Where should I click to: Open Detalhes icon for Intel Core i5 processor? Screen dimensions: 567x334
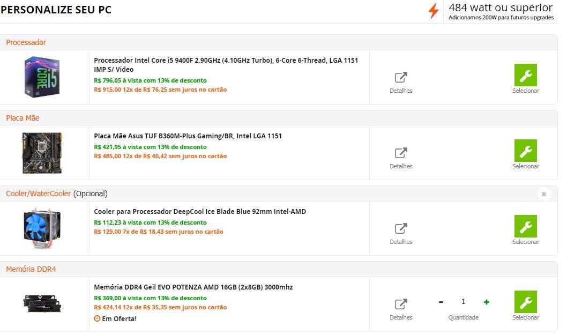pyautogui.click(x=401, y=78)
